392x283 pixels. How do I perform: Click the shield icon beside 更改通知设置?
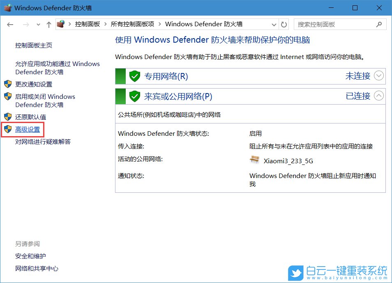coord(8,84)
